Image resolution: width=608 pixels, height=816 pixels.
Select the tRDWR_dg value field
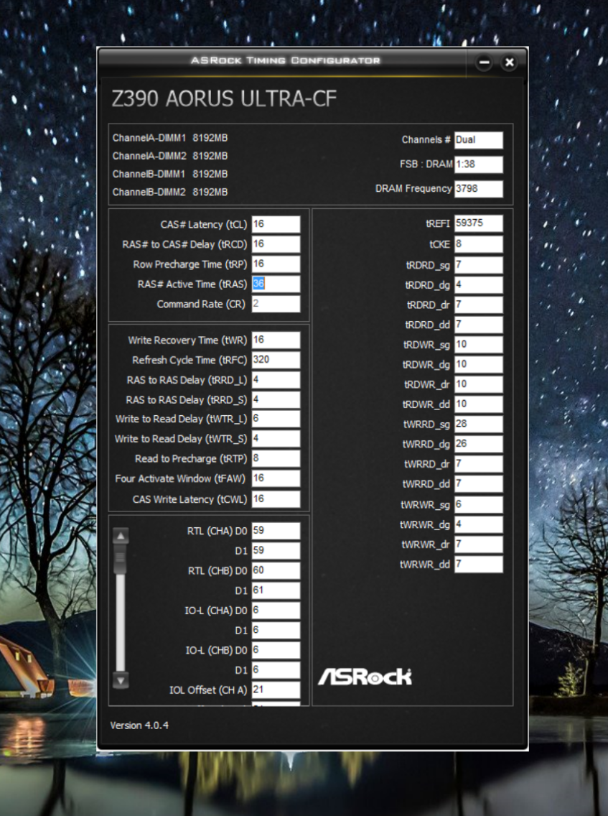point(479,364)
